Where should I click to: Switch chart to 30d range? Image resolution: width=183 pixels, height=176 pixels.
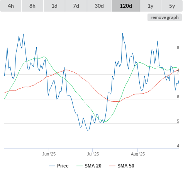tap(99, 6)
